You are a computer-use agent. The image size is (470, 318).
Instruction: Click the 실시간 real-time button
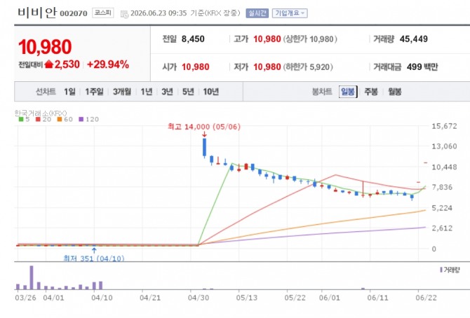(257, 13)
